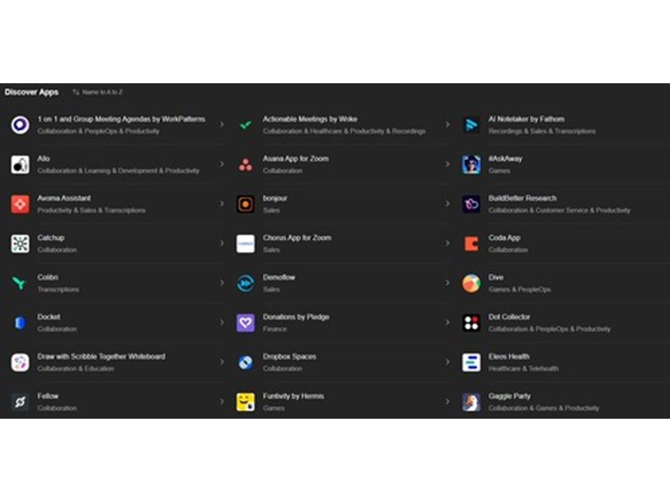Click the Asana App for Zoom icon

pos(245,164)
